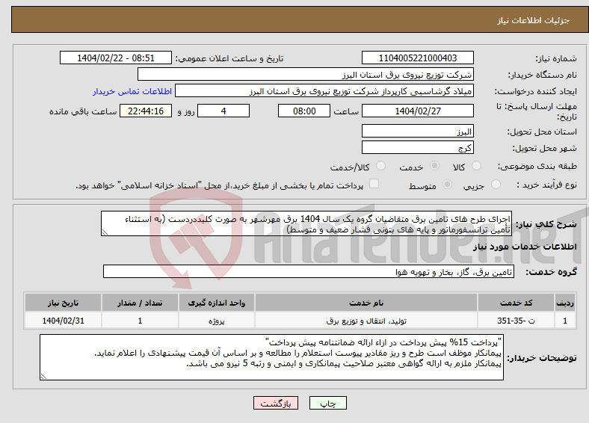Screen dimensions: 589x423
Task: Click the description textarea resize handle
Action: (x=105, y=232)
